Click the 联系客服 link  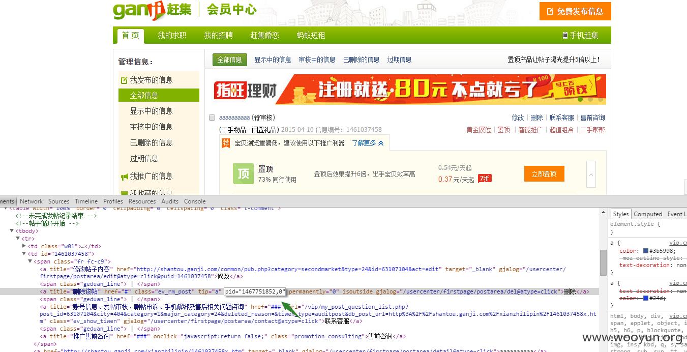[561, 118]
